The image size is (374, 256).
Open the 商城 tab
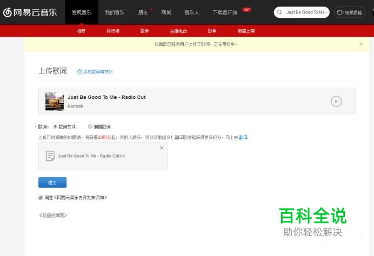click(166, 12)
